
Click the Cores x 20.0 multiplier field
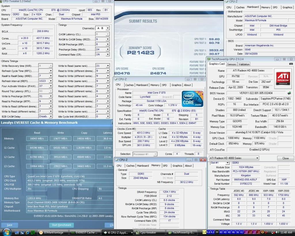tap(25, 38)
